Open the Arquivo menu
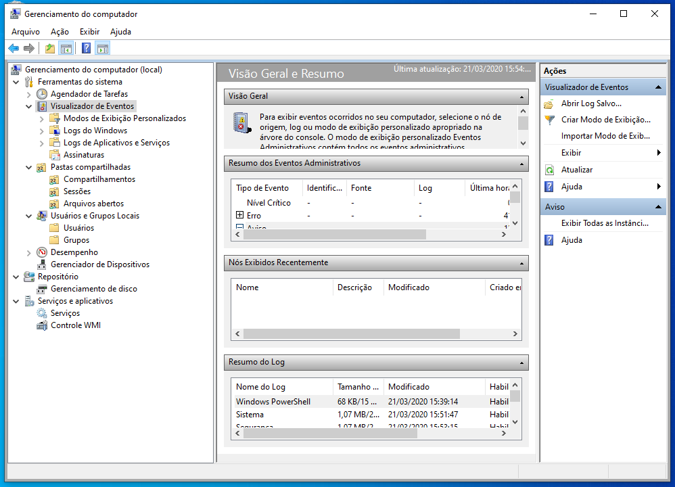 (26, 32)
